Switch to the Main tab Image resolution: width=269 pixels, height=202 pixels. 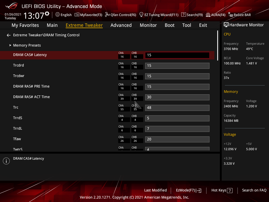click(52, 25)
